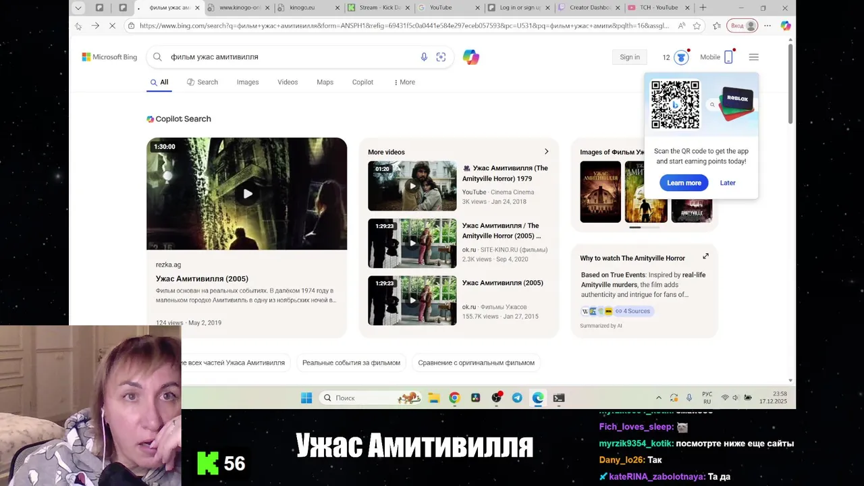The height and width of the screenshot is (486, 864).
Task: Click the voice search microphone icon
Action: (424, 57)
